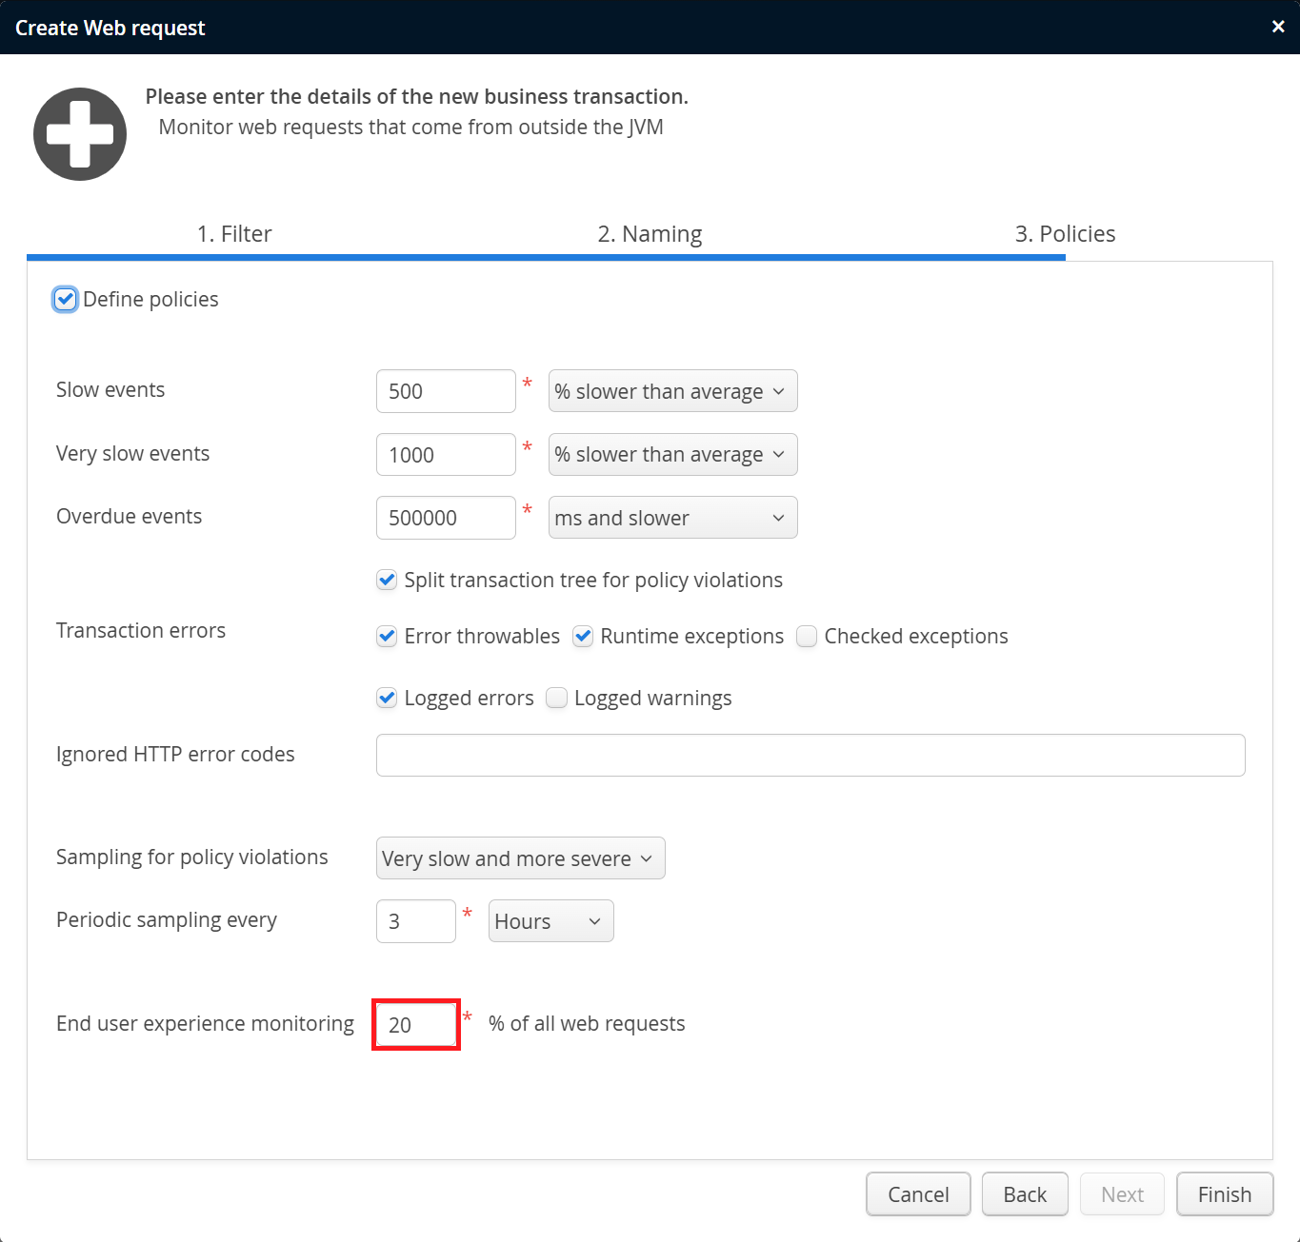Click the Cancel button
The width and height of the screenshot is (1300, 1242).
918,1194
